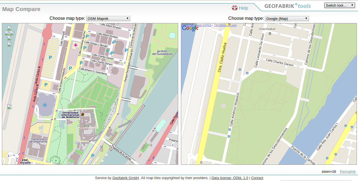Open Términos de uso link
358x181 pixels.
click(225, 25)
